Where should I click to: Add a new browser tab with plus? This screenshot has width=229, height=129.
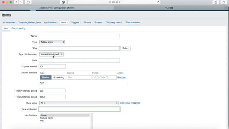[x=226, y=8]
